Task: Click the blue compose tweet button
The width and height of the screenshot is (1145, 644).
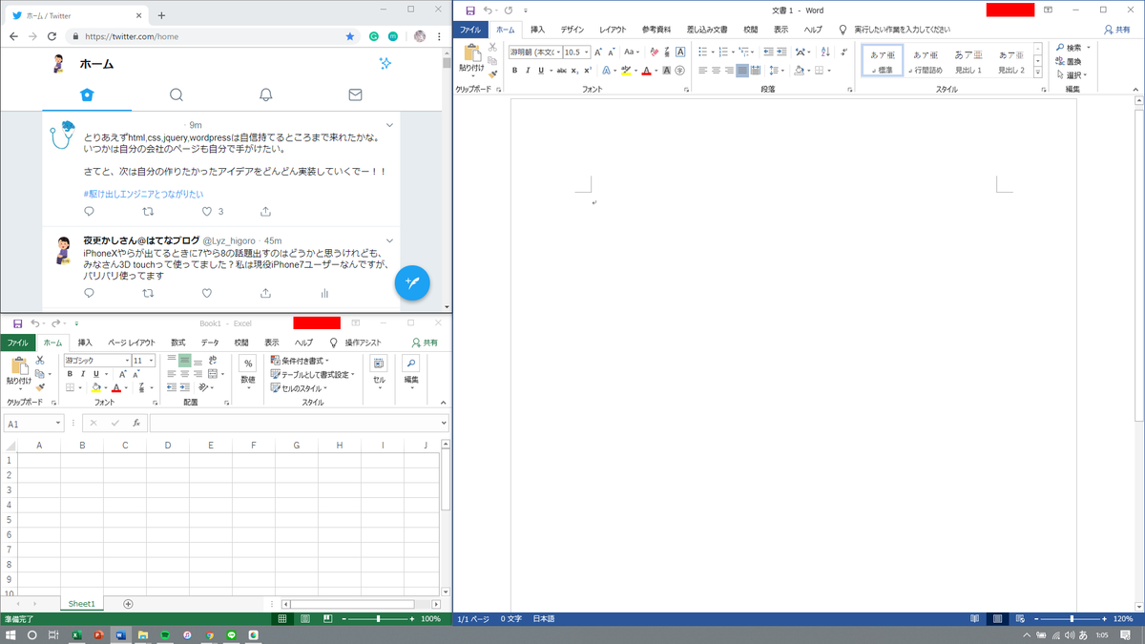Action: click(412, 282)
